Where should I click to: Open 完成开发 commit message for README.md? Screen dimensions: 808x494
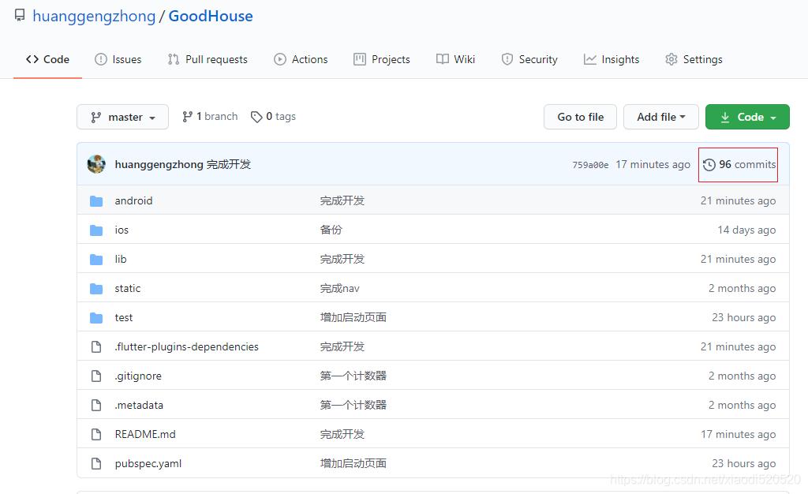pyautogui.click(x=342, y=434)
